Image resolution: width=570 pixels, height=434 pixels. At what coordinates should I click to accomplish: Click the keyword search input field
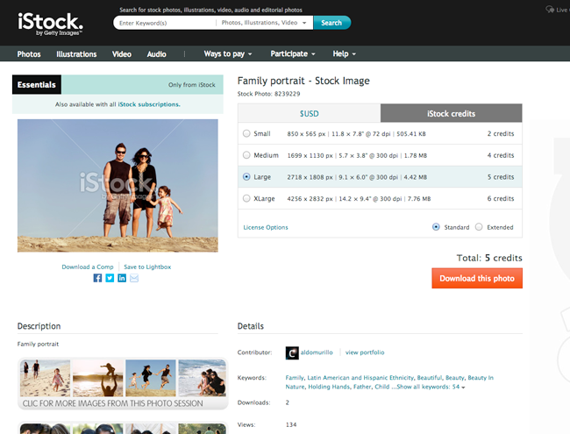(164, 23)
